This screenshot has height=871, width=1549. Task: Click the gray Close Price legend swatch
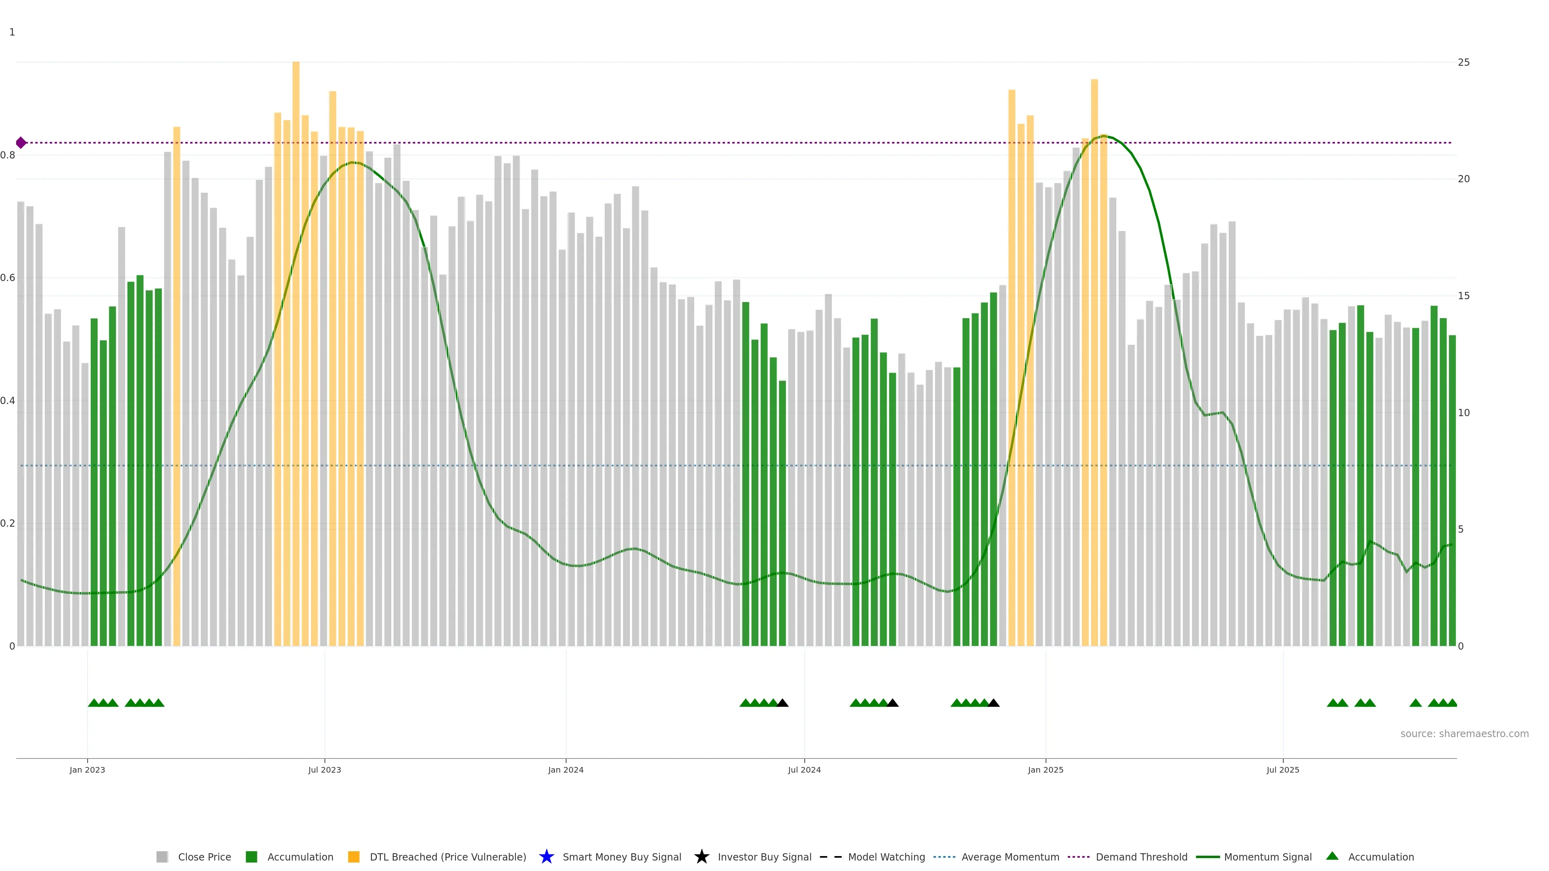tap(162, 856)
